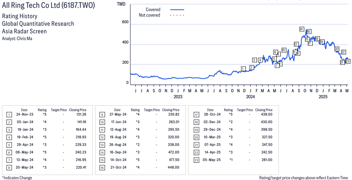
Task: Click the blue Covered legend line
Action: (177, 10)
